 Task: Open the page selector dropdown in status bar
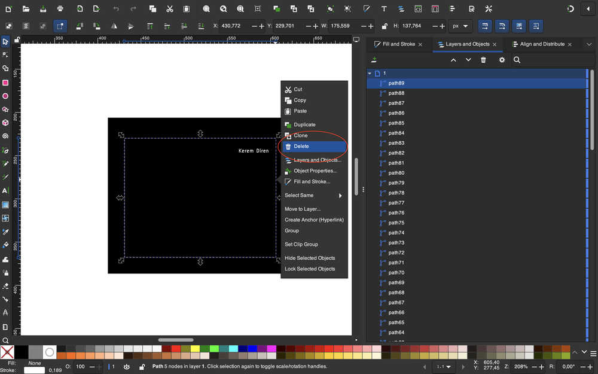pyautogui.click(x=443, y=367)
